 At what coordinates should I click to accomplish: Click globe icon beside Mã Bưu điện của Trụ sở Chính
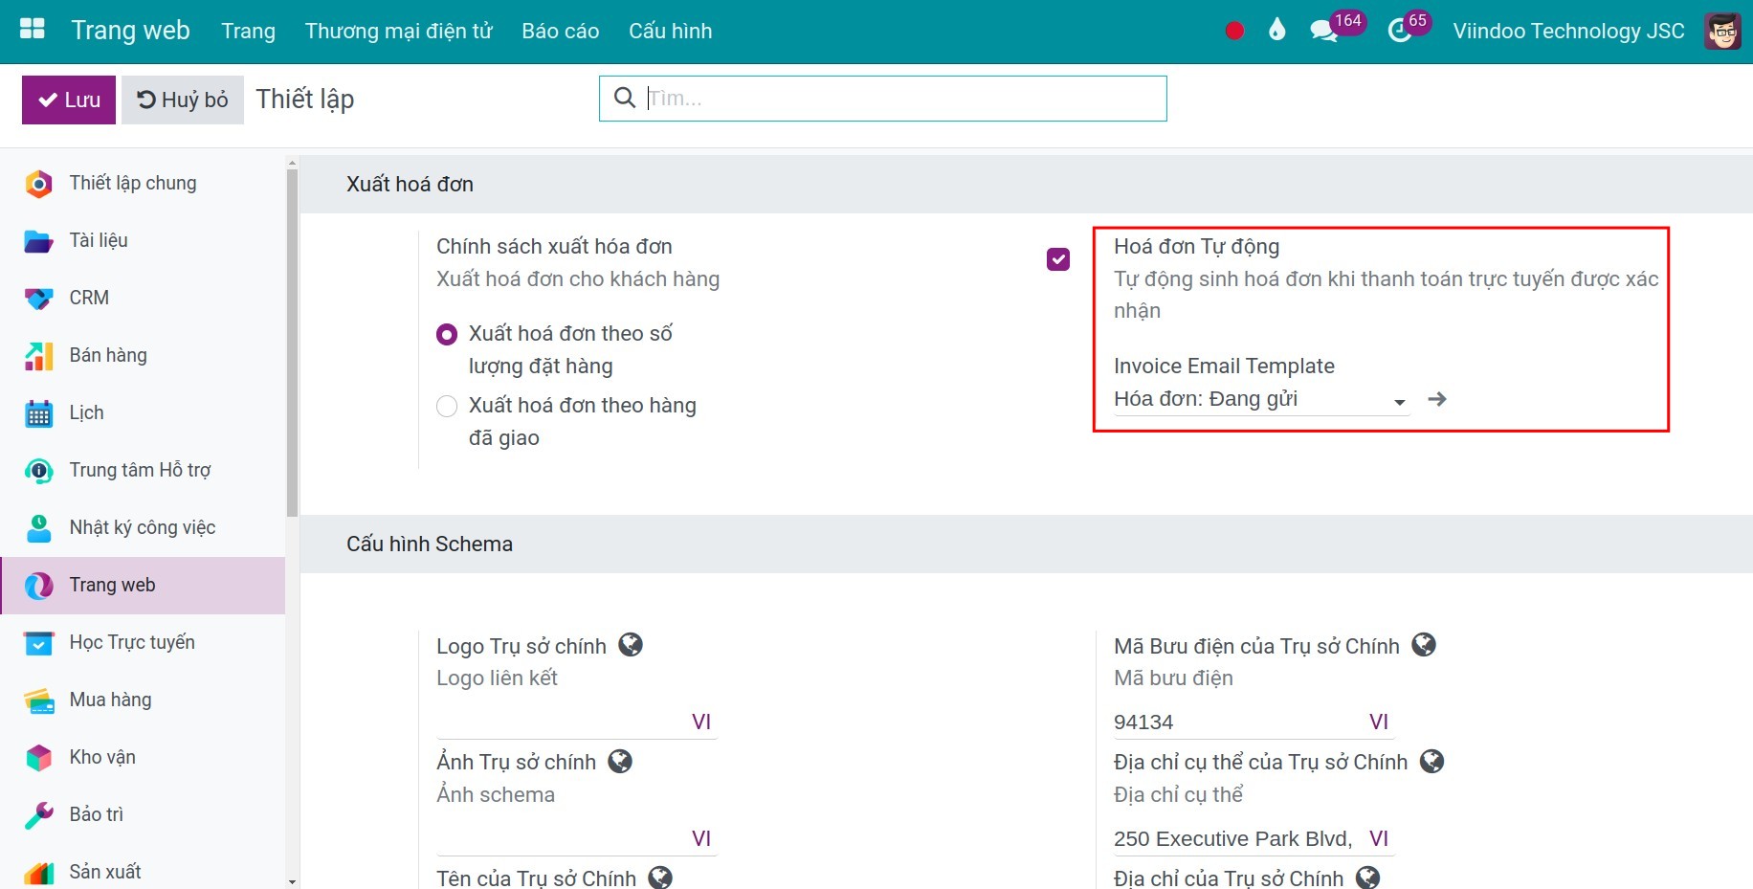tap(1424, 645)
